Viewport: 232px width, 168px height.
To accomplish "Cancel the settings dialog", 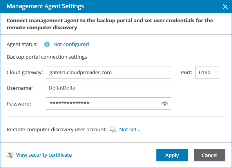I will 210,155.
